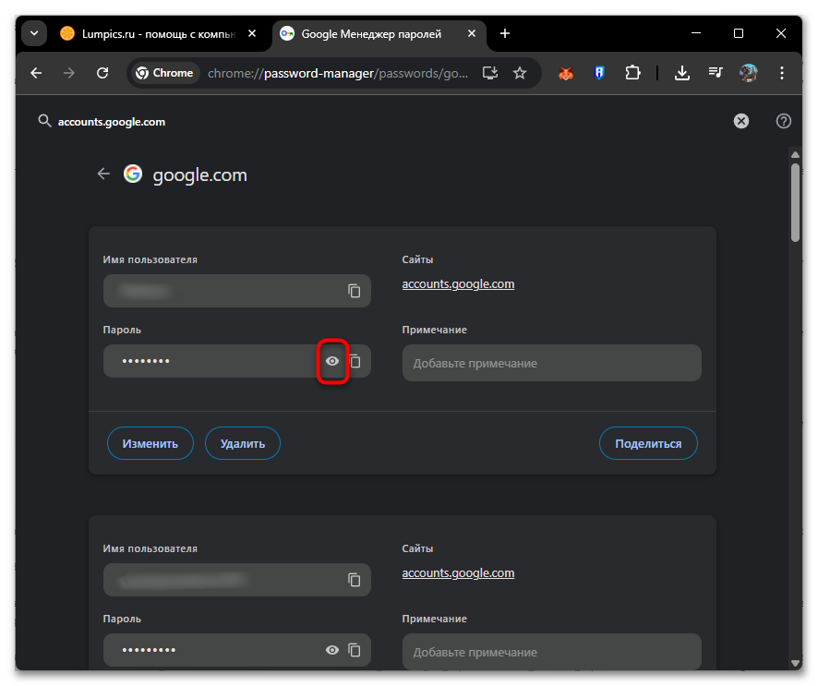818x686 pixels.
Task: Open accounts.google.com link in second card
Action: tap(458, 573)
